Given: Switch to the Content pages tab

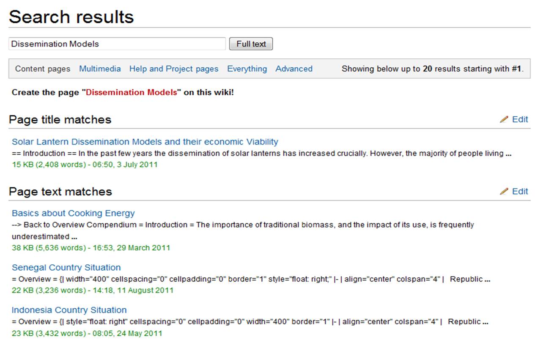Looking at the screenshot, I should click(43, 69).
